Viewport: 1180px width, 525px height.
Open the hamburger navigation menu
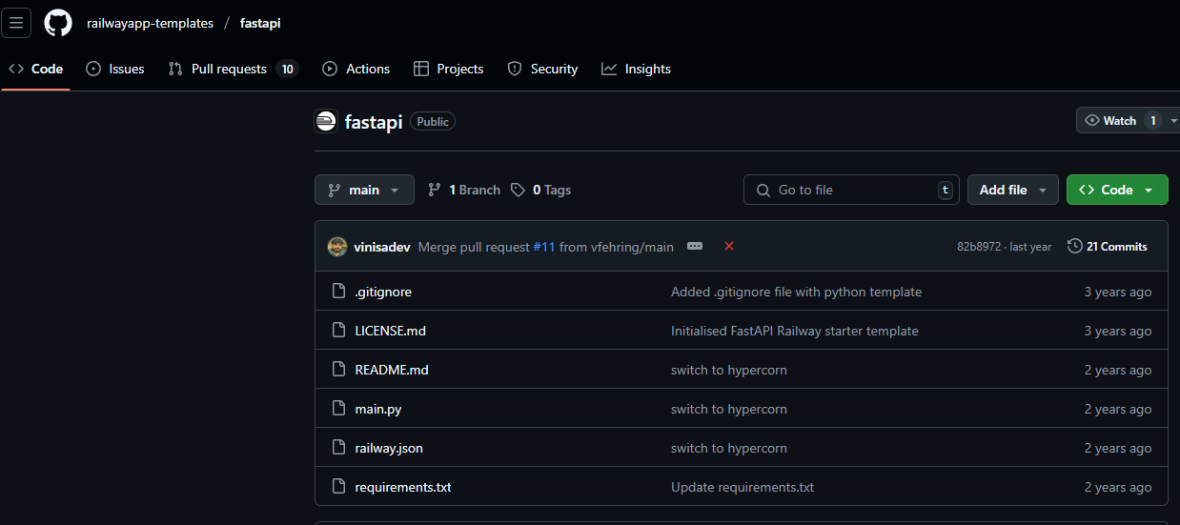point(16,23)
